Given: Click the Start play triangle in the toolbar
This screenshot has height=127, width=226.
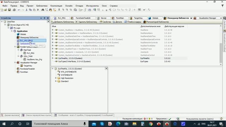Looking at the screenshot, I should pos(103,10).
